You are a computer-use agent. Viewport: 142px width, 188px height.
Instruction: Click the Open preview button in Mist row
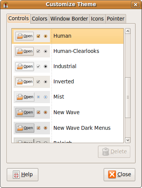pos(25,97)
